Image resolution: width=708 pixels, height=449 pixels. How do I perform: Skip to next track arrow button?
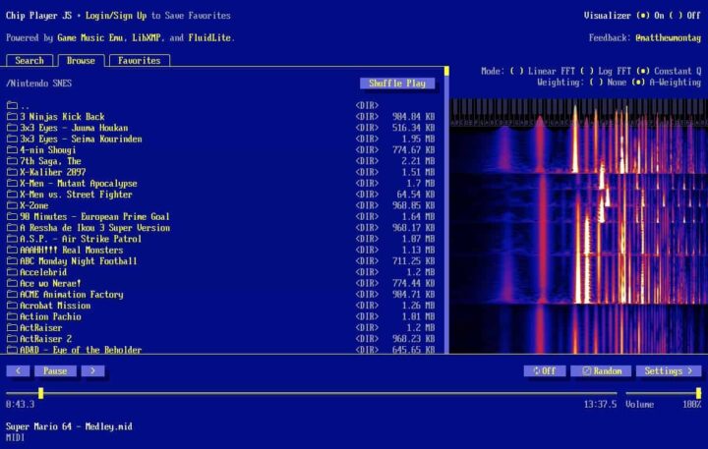coord(92,371)
